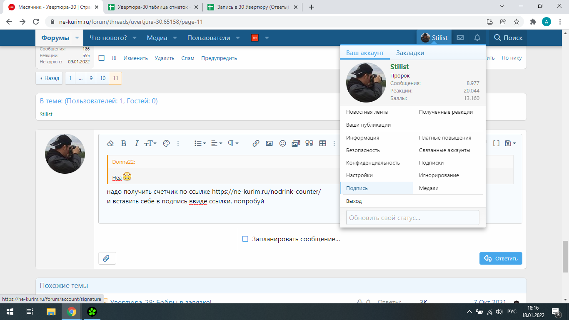Open File Explorer from the taskbar

pyautogui.click(x=51, y=312)
